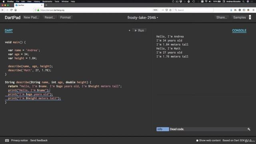Bookmark this page with the star
256x144 pixels.
click(x=170, y=10)
